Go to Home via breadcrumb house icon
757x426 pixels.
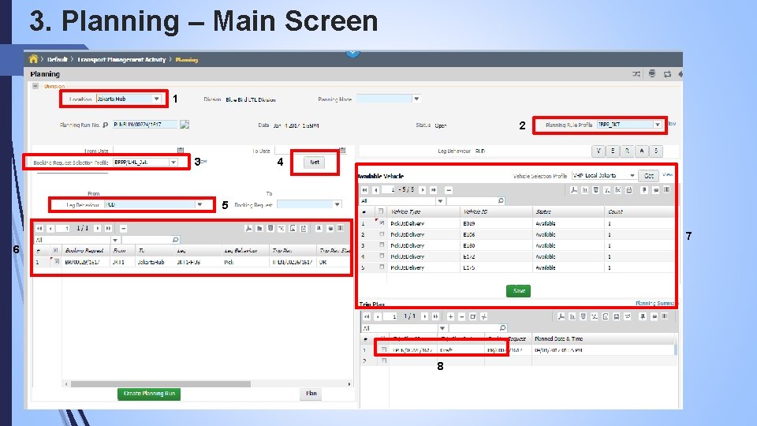click(33, 59)
